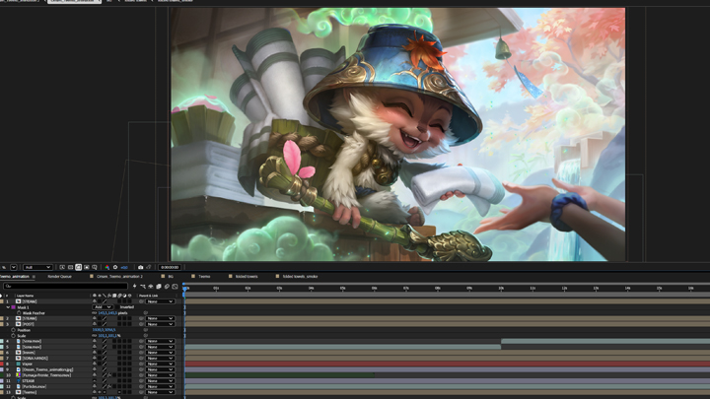
Task: Click the sparkle icon beside timeline search
Action: pyautogui.click(x=134, y=286)
